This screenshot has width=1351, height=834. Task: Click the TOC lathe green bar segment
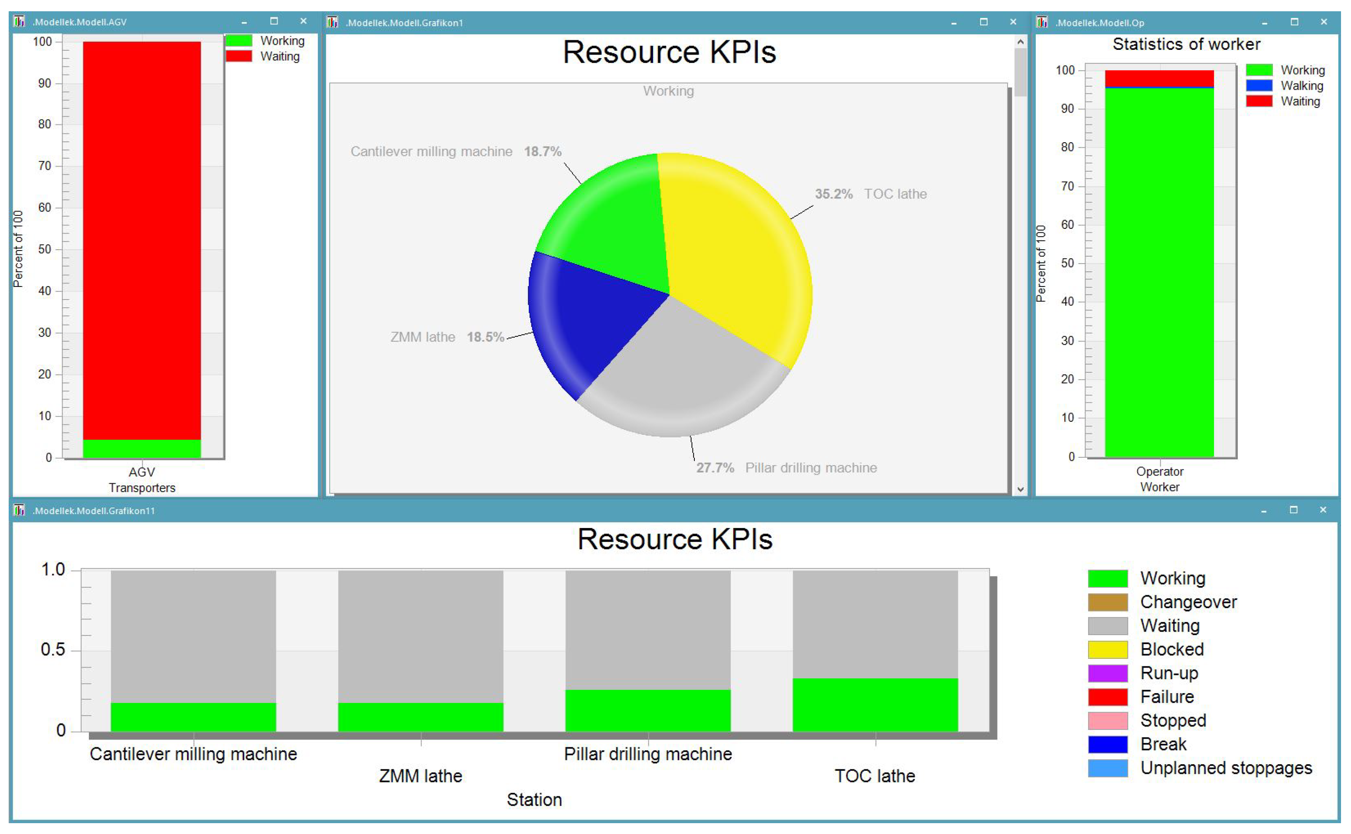[x=875, y=704]
